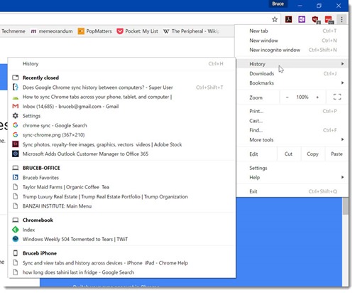Reopen the Settings tab in Recently closed

(x=122, y=116)
